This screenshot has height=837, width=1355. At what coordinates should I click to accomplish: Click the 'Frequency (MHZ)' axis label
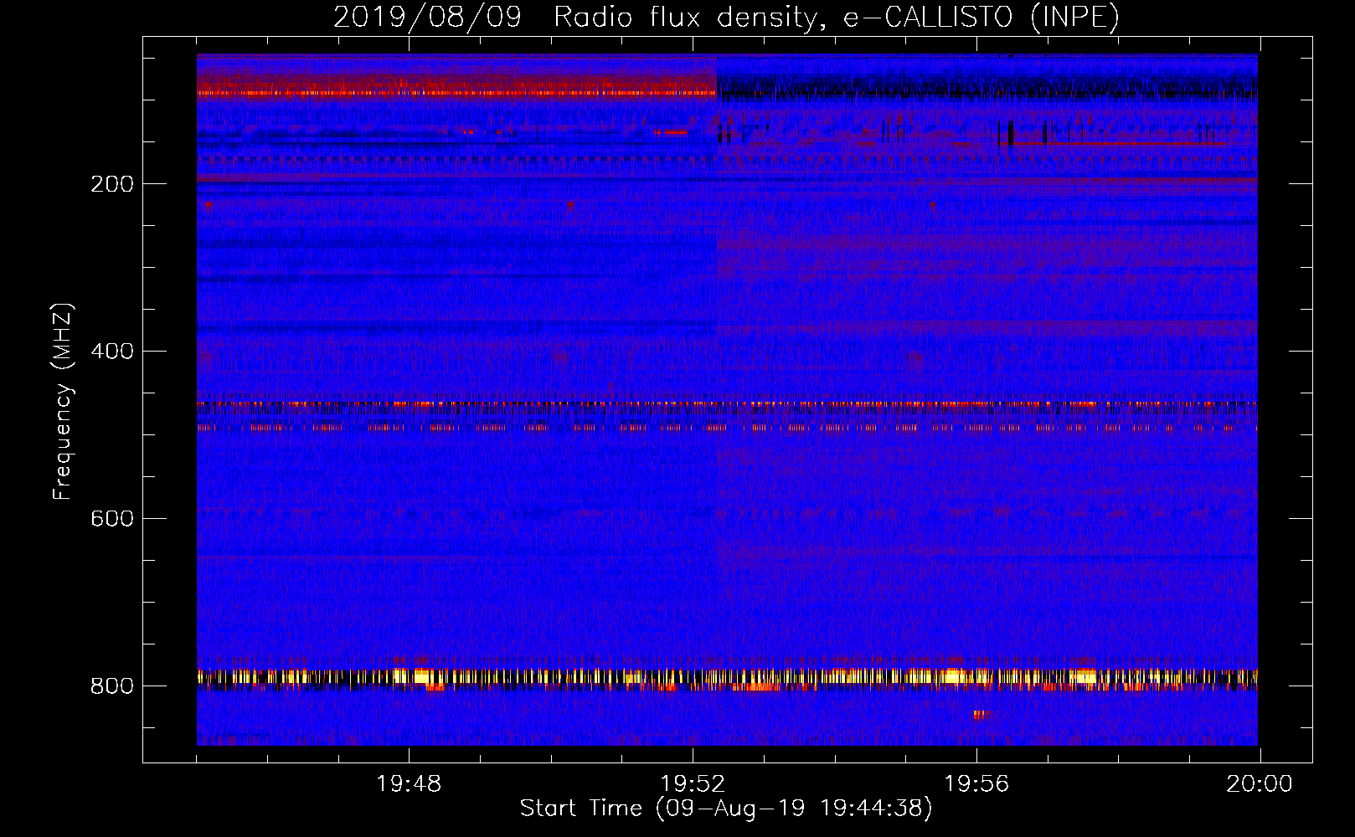coord(62,401)
